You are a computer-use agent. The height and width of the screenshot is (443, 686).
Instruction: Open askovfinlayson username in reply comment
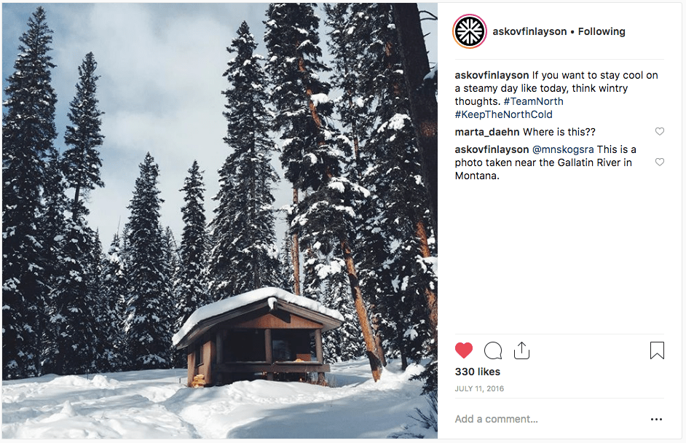coord(492,149)
